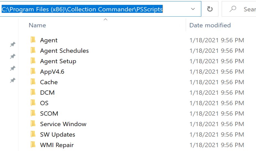This screenshot has height=151, width=256.
Task: Select the OS folder name
Action: pyautogui.click(x=44, y=103)
